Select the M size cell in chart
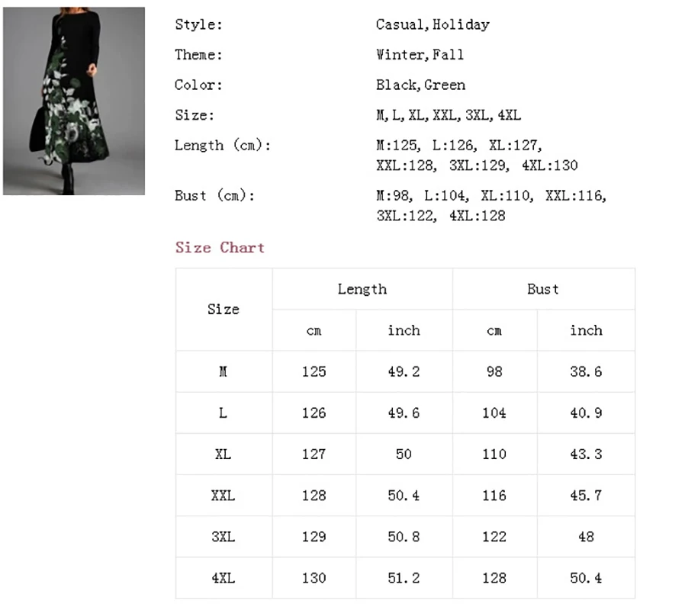This screenshot has width=685, height=610. pos(224,371)
